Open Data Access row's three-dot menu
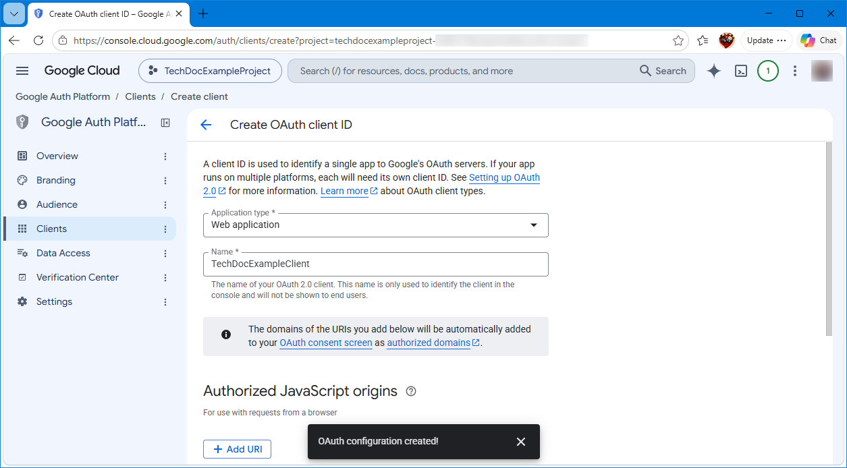847x468 pixels. [165, 254]
